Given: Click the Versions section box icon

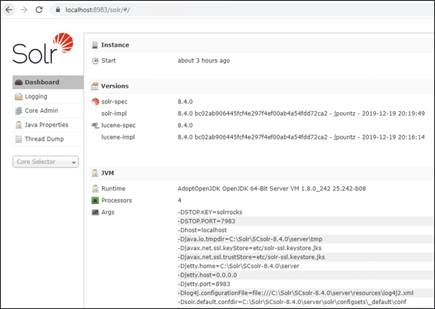Looking at the screenshot, I should click(x=95, y=86).
